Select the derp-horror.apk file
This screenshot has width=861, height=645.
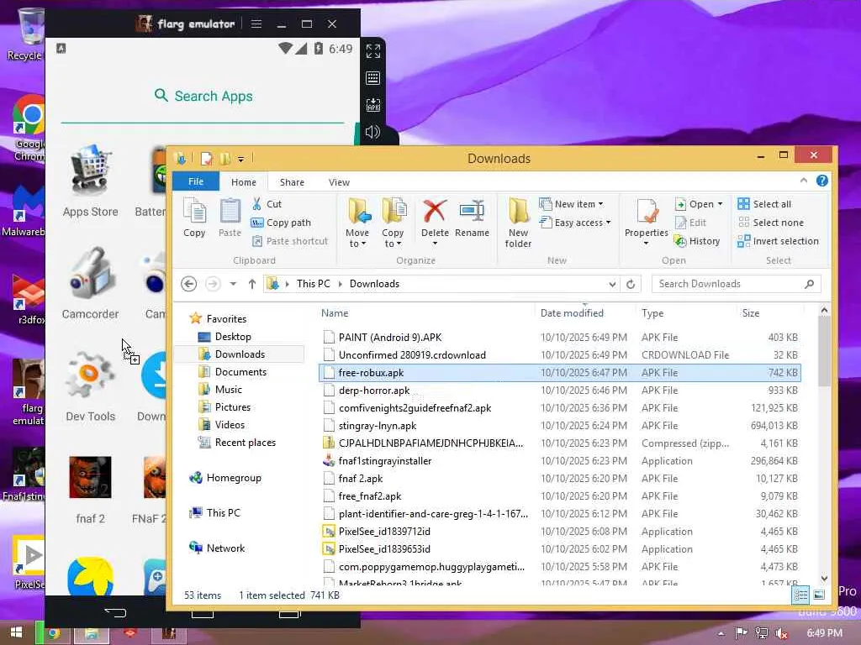pos(559,391)
